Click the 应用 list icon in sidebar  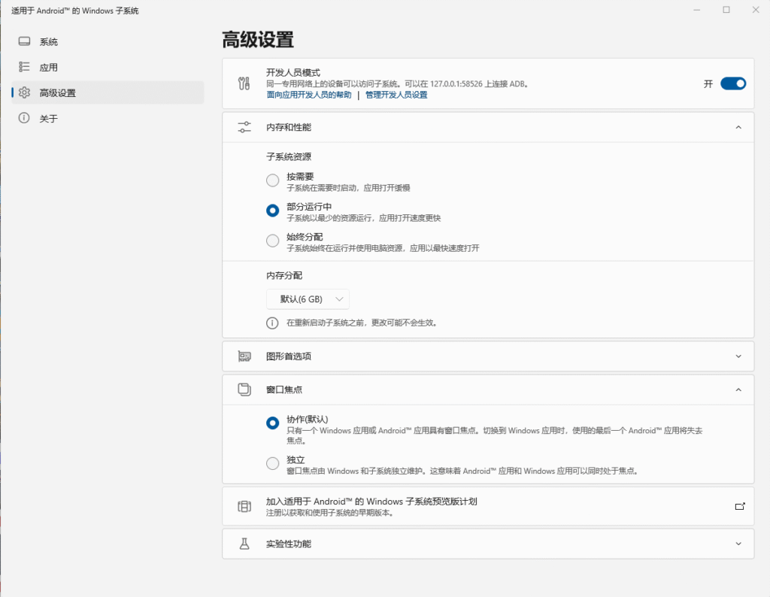(x=24, y=67)
